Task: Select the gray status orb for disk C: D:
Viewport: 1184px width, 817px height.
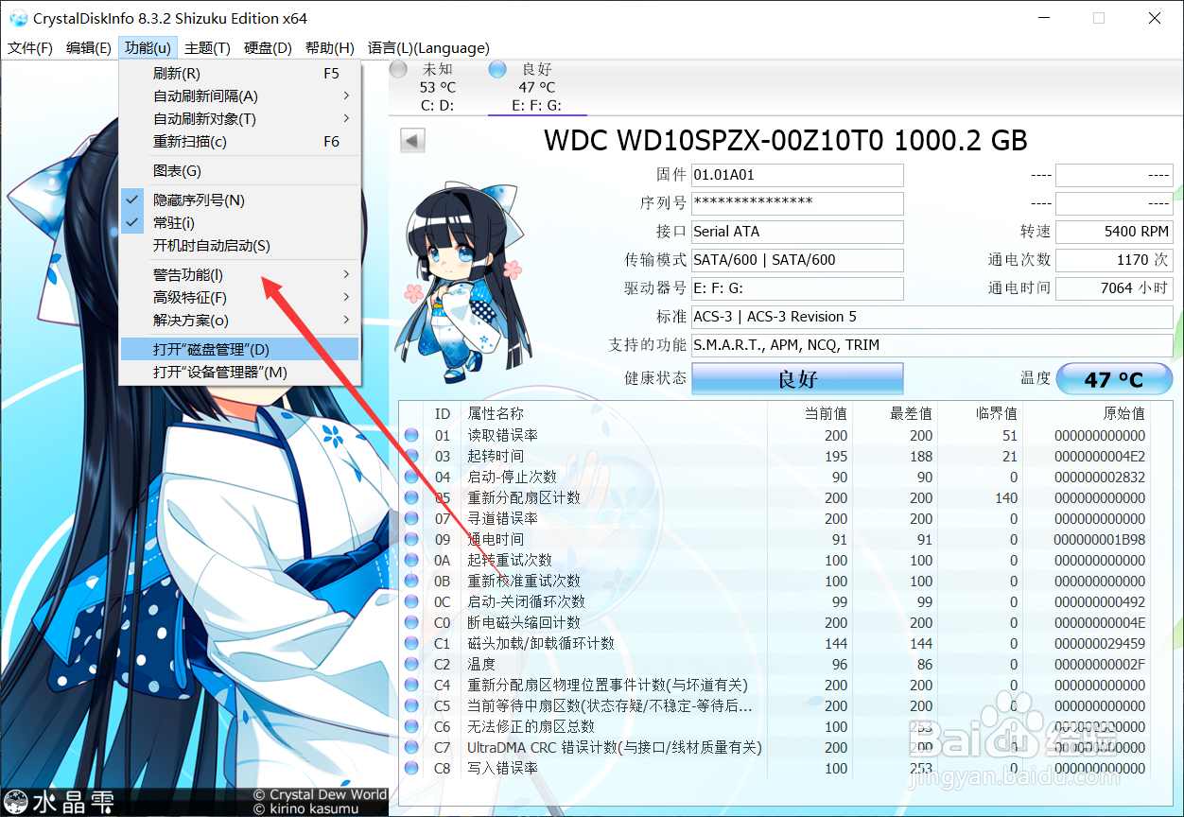Action: (x=399, y=69)
